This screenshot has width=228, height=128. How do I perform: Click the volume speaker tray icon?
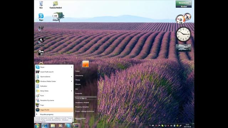coord(171,126)
